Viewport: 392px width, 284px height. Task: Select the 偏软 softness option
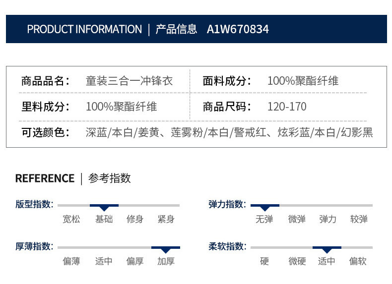tap(358, 261)
